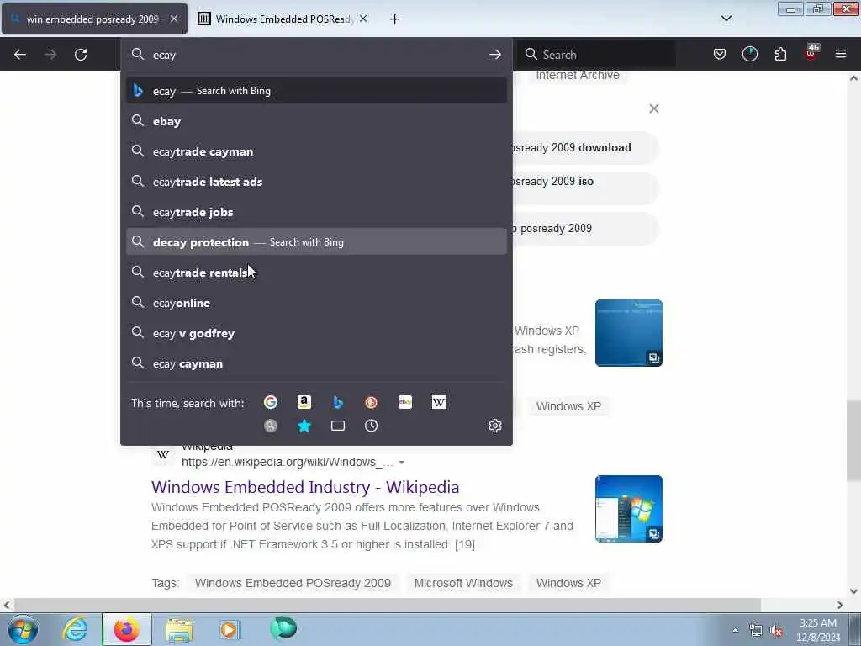Select the 'ecay v godfrey' suggestion

tap(316, 333)
